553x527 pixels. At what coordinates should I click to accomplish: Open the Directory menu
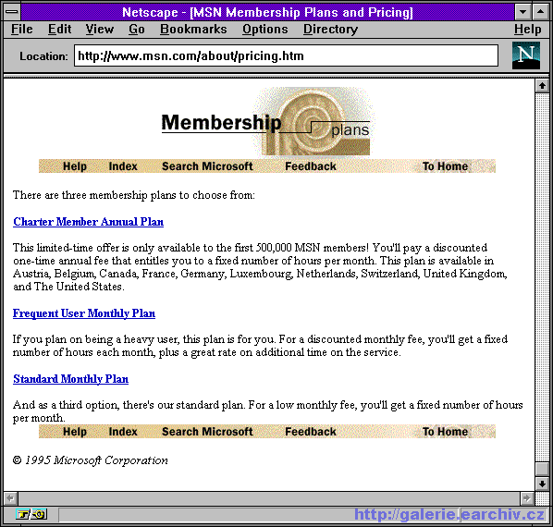(330, 29)
